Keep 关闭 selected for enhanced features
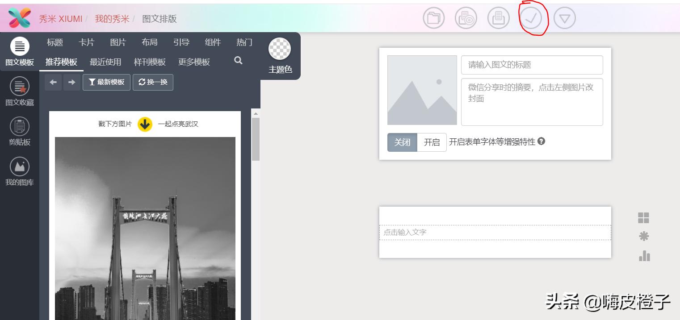The width and height of the screenshot is (680, 320). tap(402, 142)
